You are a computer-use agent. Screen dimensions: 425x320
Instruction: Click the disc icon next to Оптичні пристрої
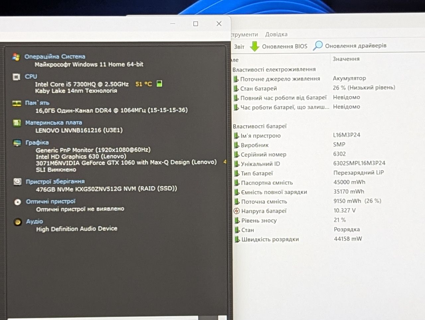18,202
